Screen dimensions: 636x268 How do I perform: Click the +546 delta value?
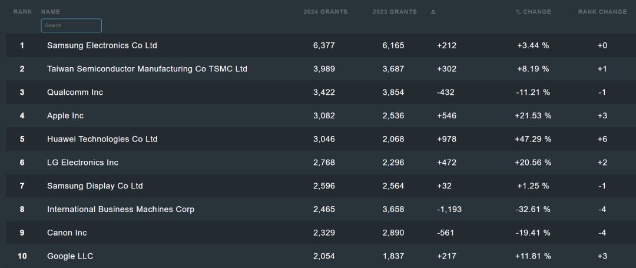[446, 116]
